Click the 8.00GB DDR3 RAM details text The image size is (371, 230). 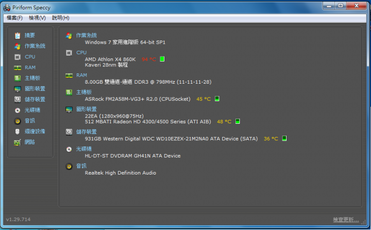(148, 82)
